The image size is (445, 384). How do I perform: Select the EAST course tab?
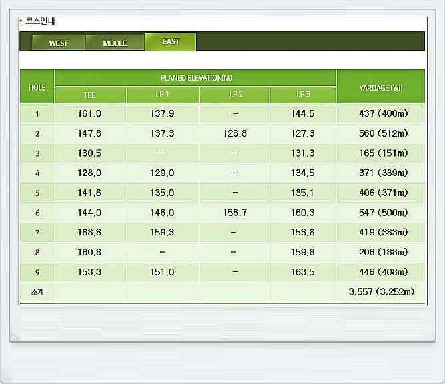pyautogui.click(x=171, y=42)
